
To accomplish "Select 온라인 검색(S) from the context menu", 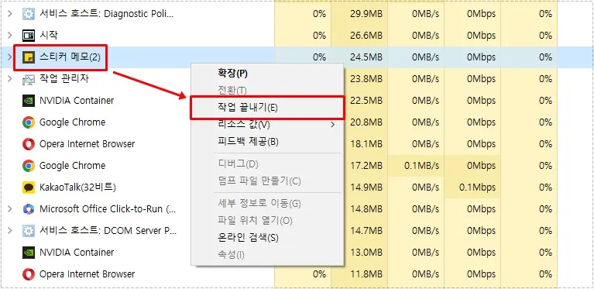I will [248, 238].
